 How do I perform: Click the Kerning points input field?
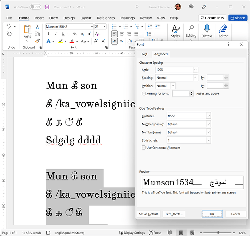[181, 93]
